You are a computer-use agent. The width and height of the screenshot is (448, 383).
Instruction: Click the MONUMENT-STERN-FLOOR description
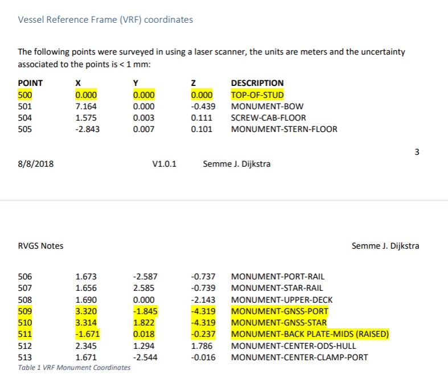point(283,129)
